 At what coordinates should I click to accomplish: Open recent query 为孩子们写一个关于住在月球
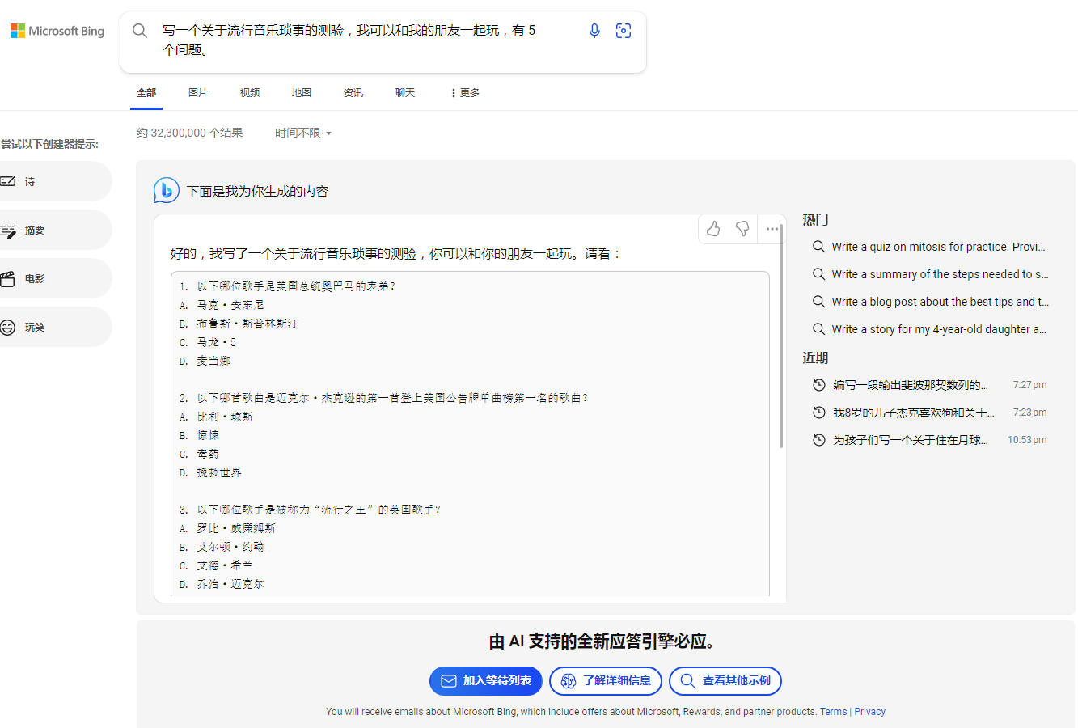(x=911, y=440)
